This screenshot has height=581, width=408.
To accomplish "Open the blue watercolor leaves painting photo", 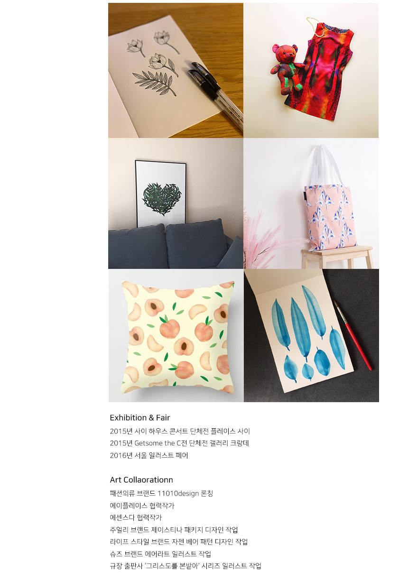I will (x=311, y=336).
